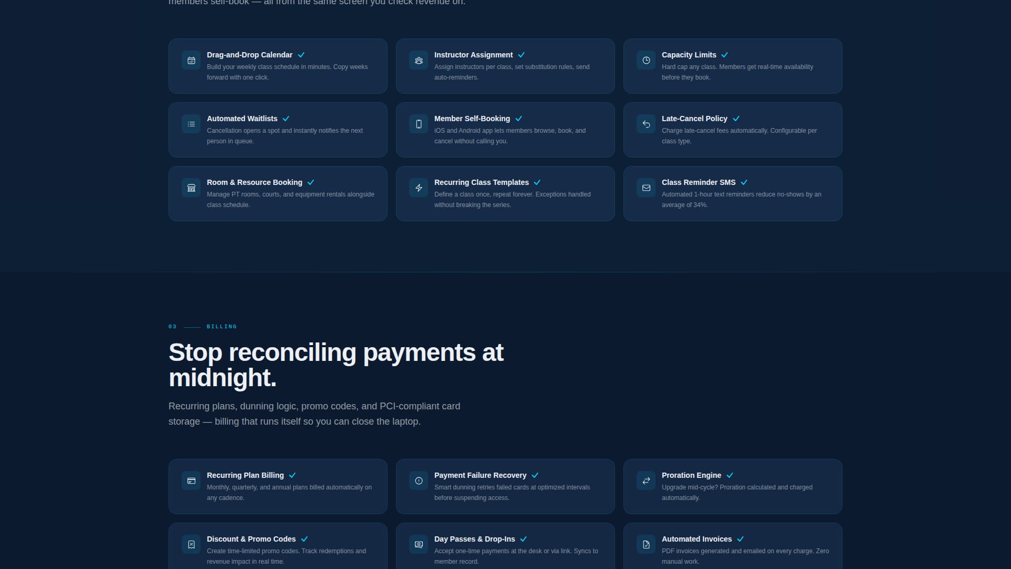
Task: Click checkmark beside Class Reminder SMS
Action: [x=744, y=182]
